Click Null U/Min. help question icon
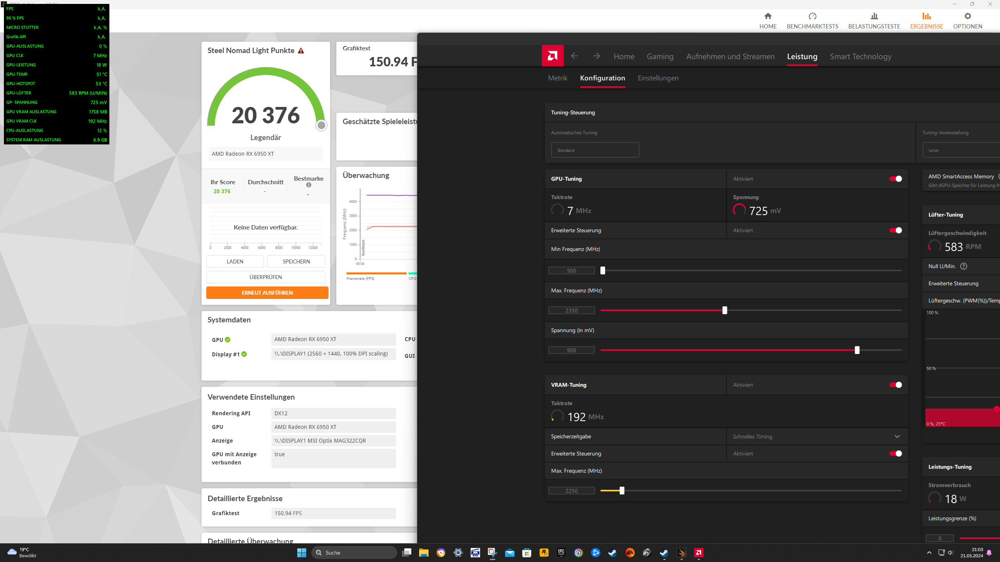Screen dimensions: 1000x562 tap(963, 266)
